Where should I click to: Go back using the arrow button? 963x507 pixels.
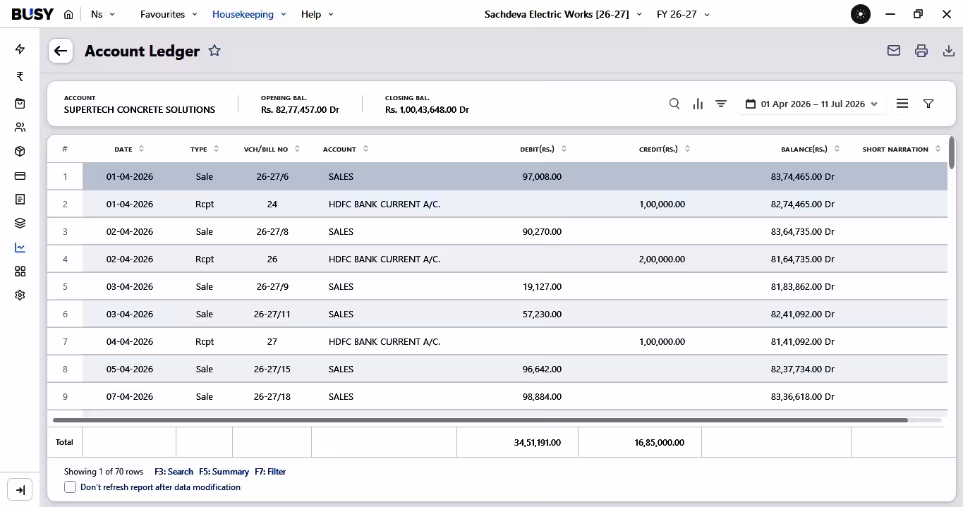pos(61,51)
